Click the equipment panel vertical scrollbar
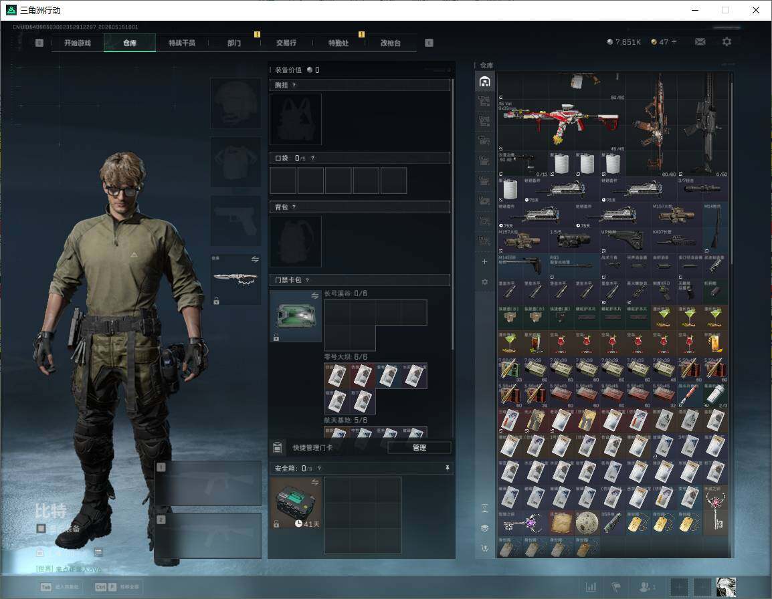772x599 pixels. (x=452, y=214)
